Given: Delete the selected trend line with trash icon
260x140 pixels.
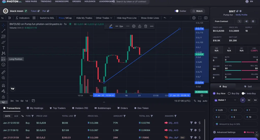Looking at the screenshot, I should coord(146,26).
